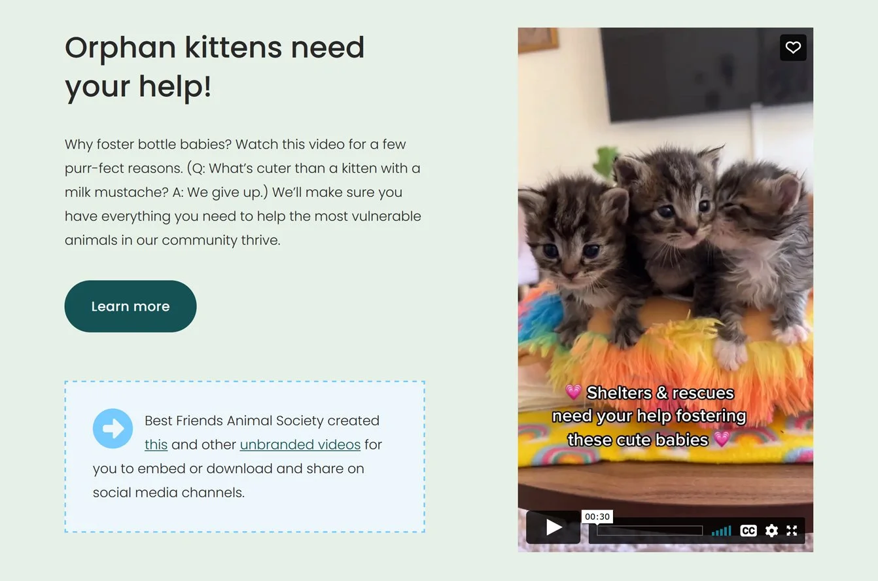Play the kitten foster video
Viewport: 878px width, 581px height.
553,527
